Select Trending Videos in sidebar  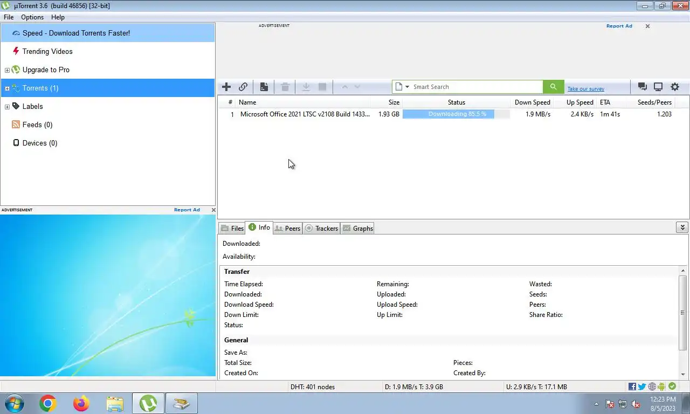[x=108, y=51]
